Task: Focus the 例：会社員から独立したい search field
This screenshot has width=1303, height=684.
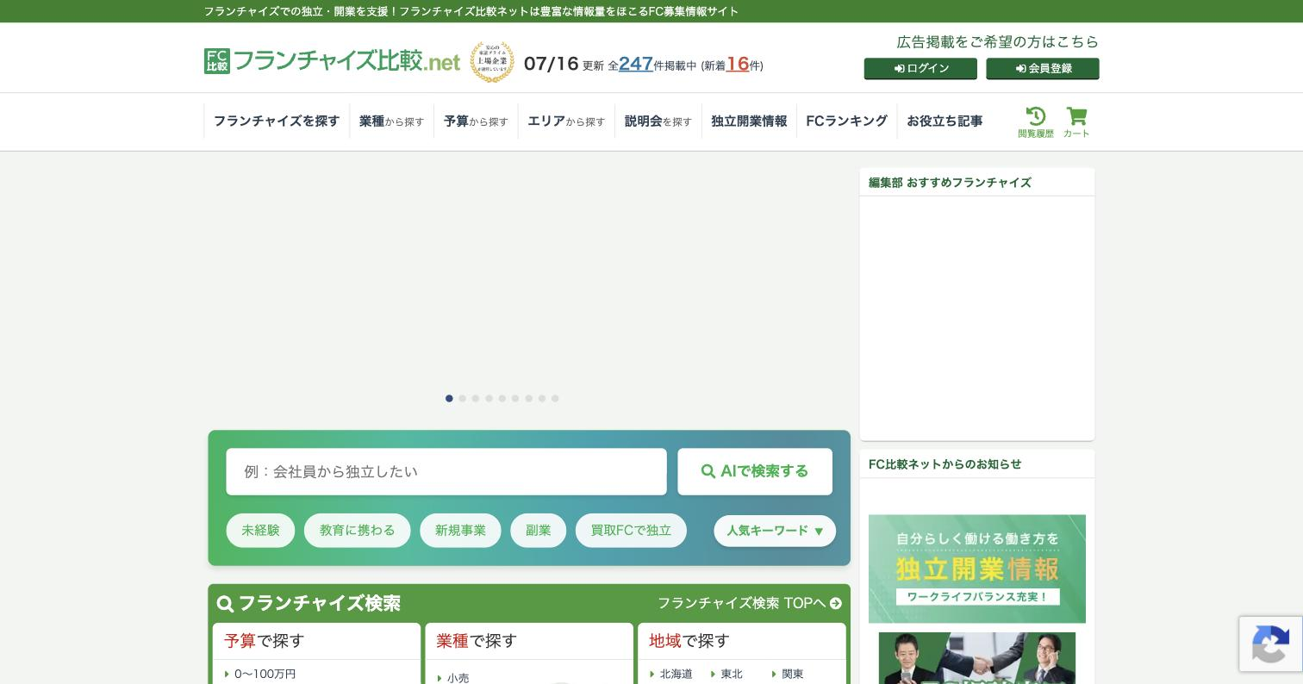Action: pos(446,471)
